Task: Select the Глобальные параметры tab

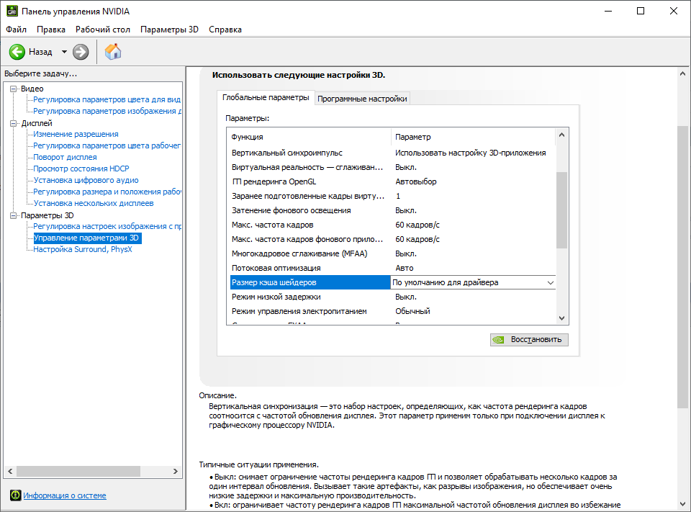Action: pos(266,97)
